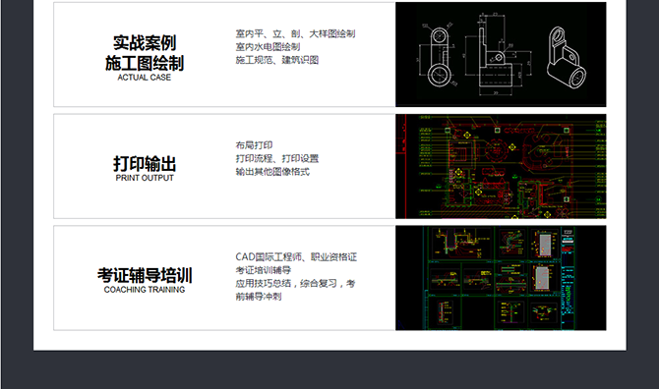The width and height of the screenshot is (659, 389).
Task: Open the mechanical part CAD drawing thumbnail
Action: (x=501, y=54)
